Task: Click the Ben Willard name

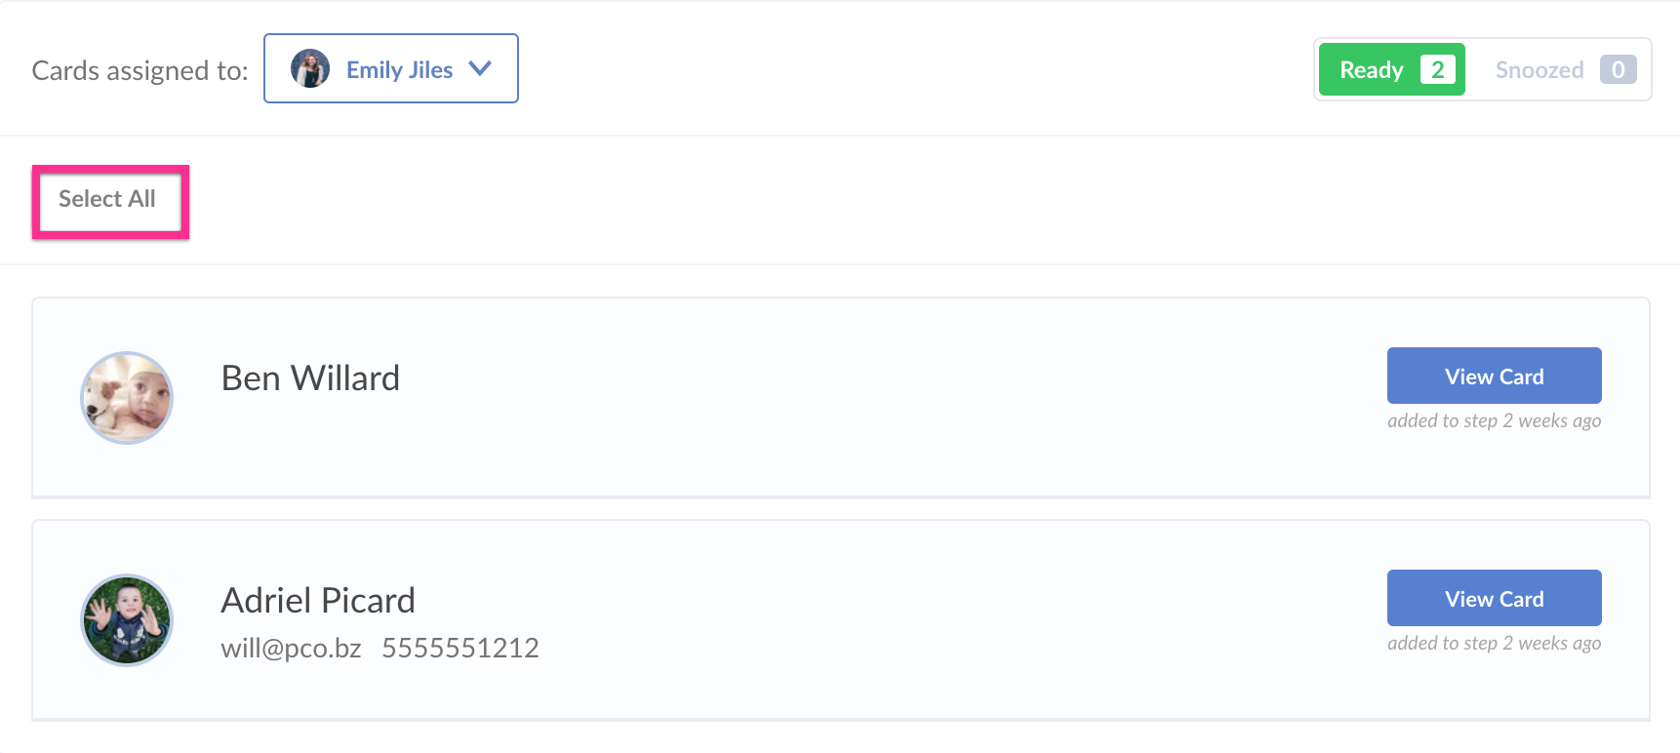Action: coord(310,378)
